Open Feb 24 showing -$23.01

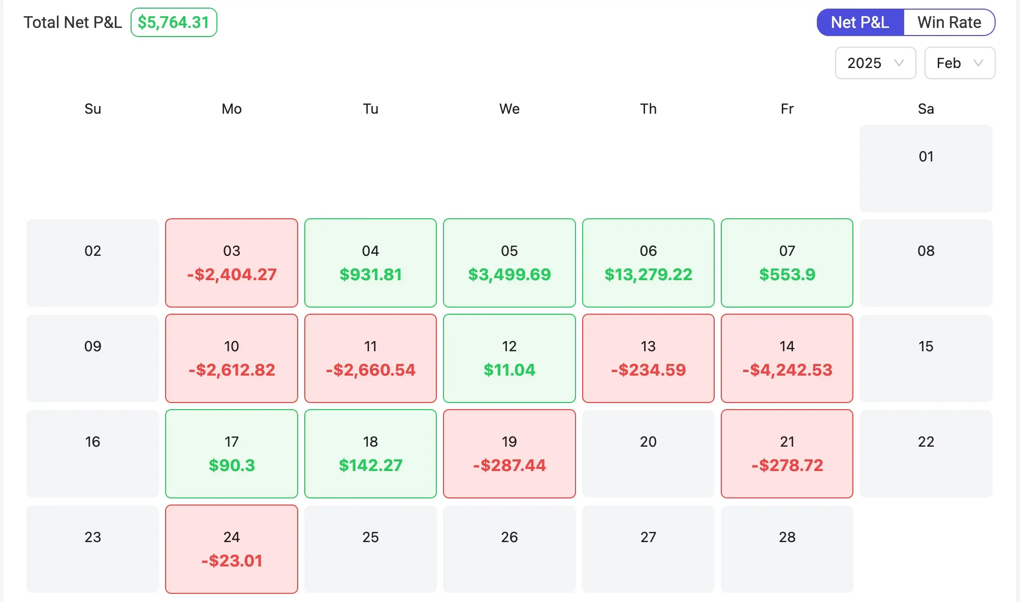tap(232, 549)
